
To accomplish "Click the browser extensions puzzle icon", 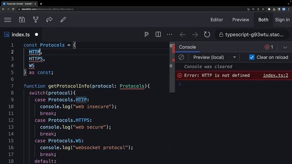I will click(x=269, y=9).
